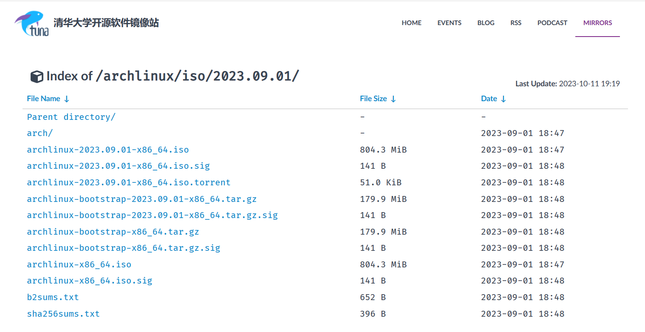This screenshot has height=332, width=645.
Task: Open the EVENTS menu item
Action: (450, 23)
